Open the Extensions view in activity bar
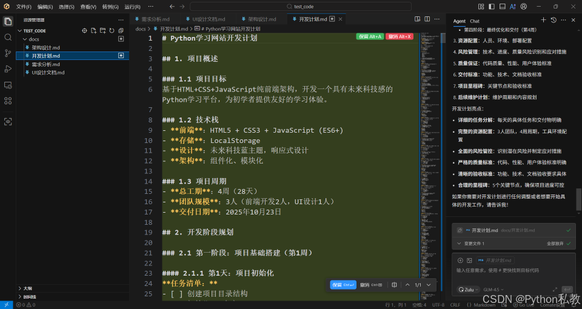This screenshot has height=309, width=582. [x=8, y=101]
